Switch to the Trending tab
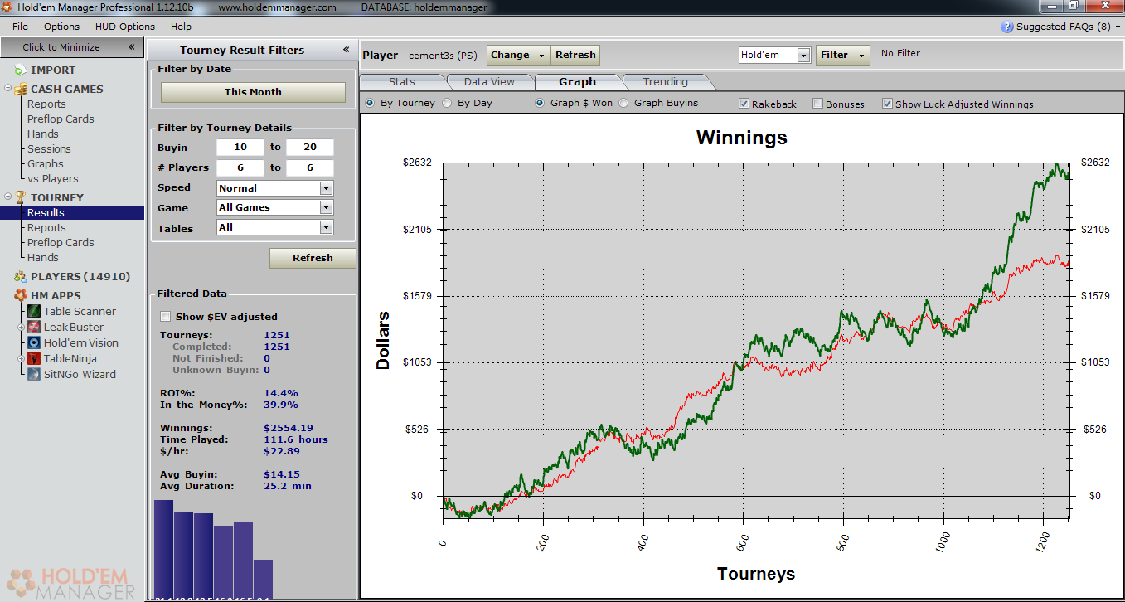Viewport: 1125px width, 602px height. click(x=665, y=82)
